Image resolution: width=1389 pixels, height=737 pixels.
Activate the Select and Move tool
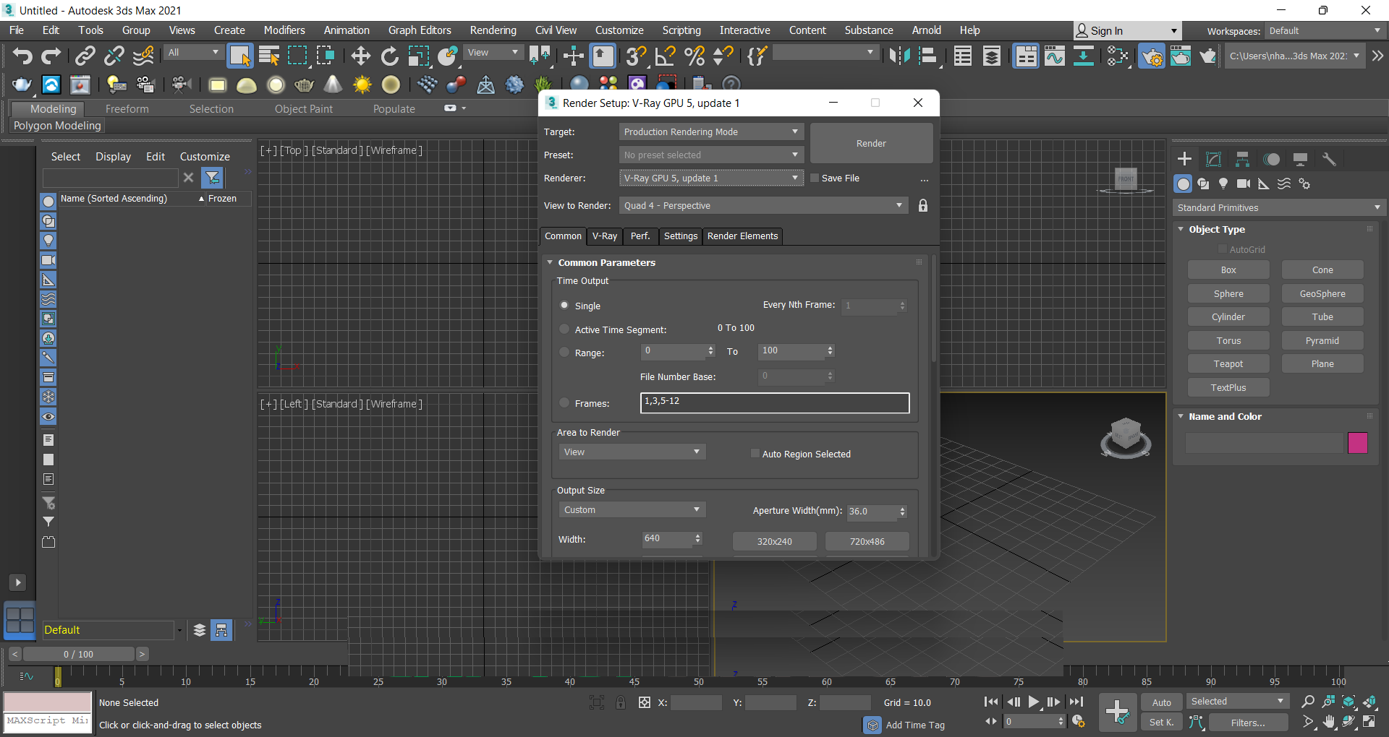pos(360,56)
